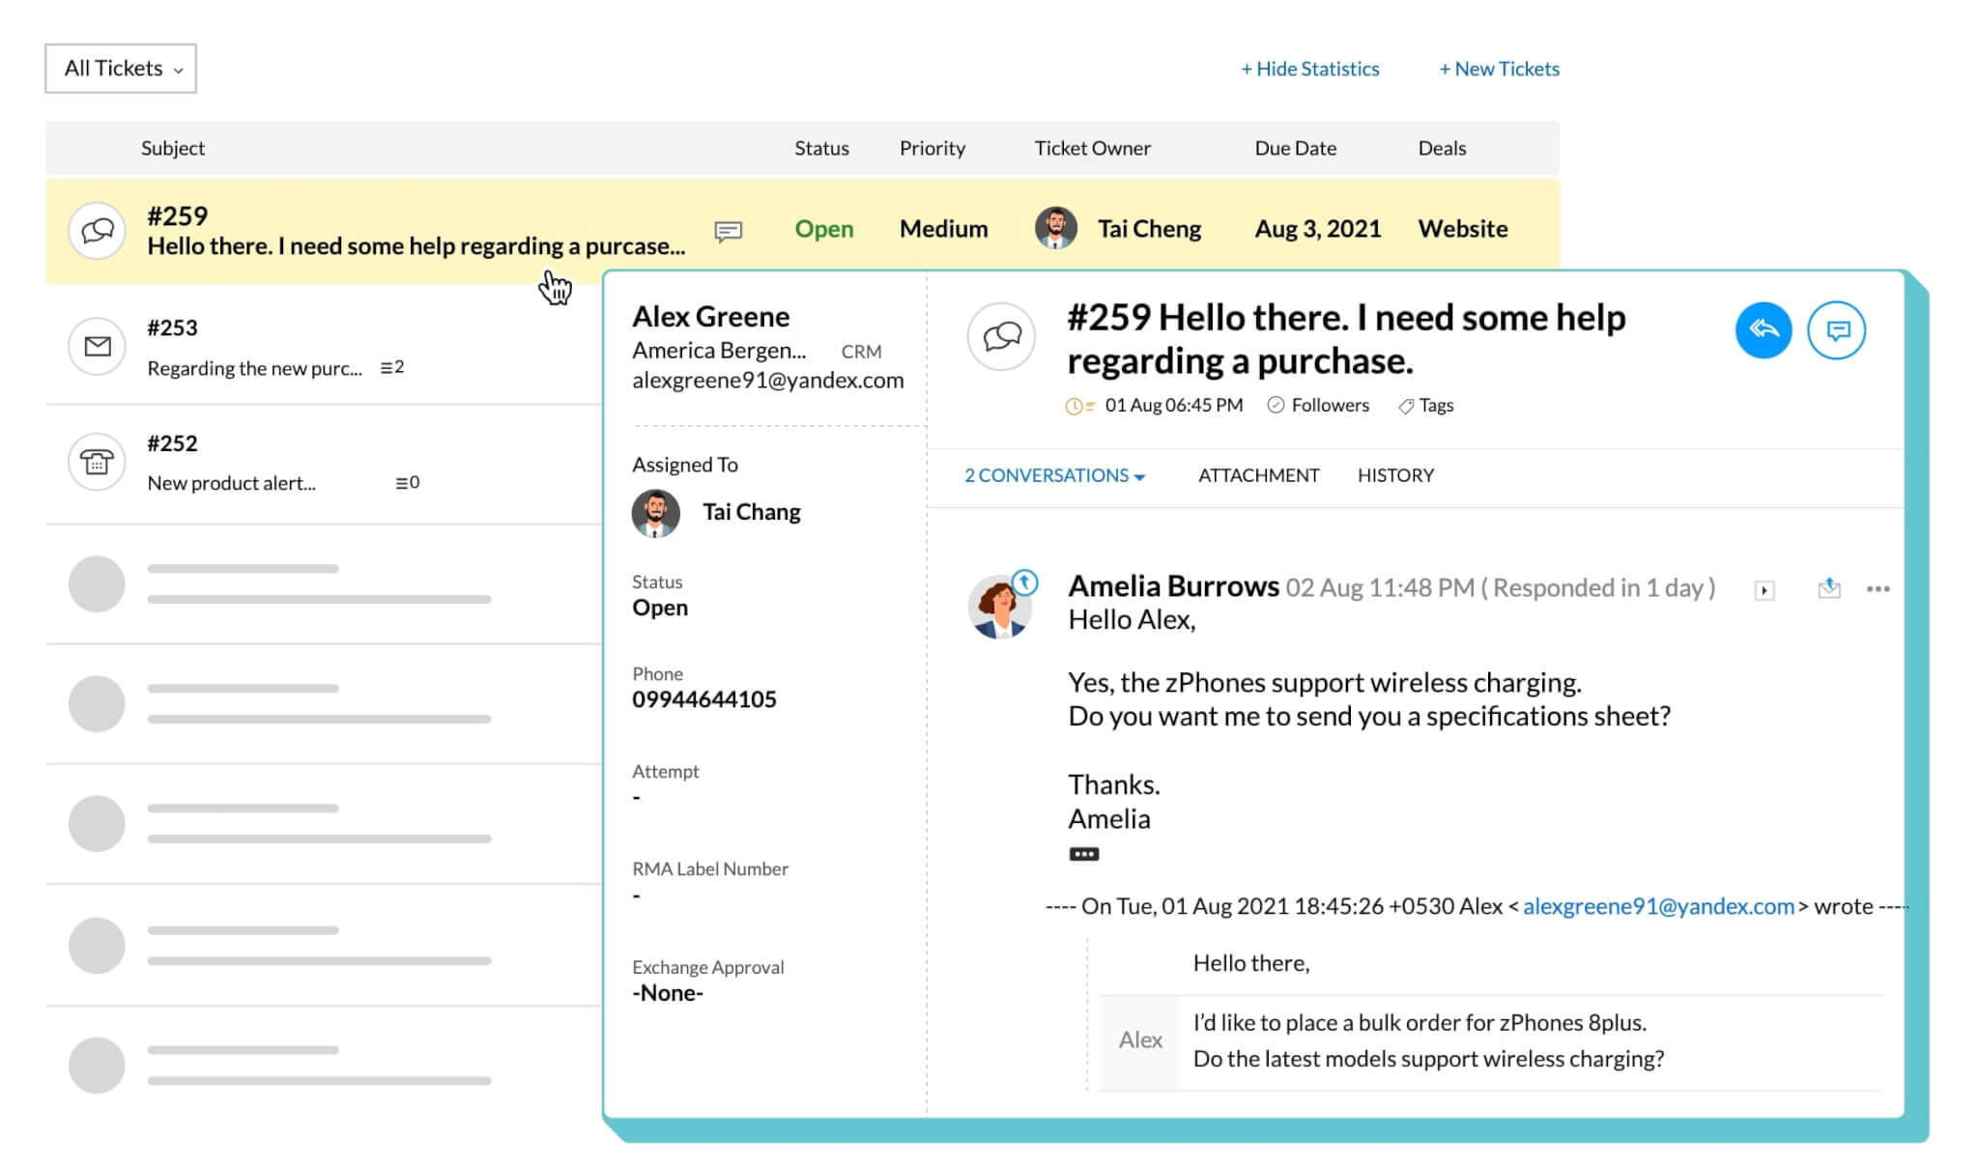Open ticket #253 subject text
Screen dimensions: 1979x1167
(x=254, y=368)
